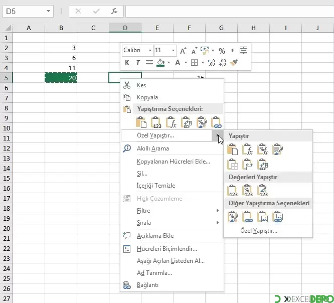Toggle italic (T) in the mini toolbar
The image size is (334, 303).
pyautogui.click(x=138, y=63)
